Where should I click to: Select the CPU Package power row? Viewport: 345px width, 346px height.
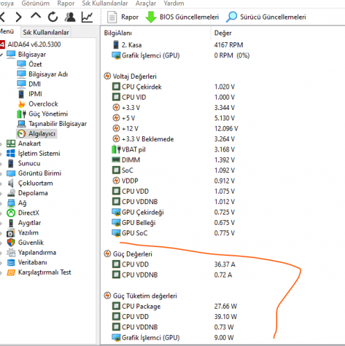(175, 307)
